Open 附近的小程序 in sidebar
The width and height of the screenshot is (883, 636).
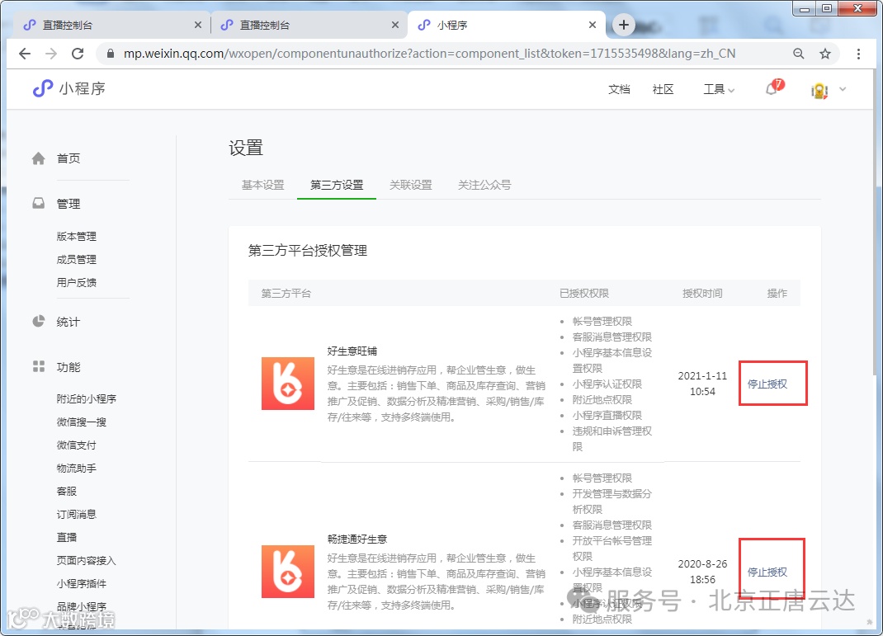[x=86, y=398]
